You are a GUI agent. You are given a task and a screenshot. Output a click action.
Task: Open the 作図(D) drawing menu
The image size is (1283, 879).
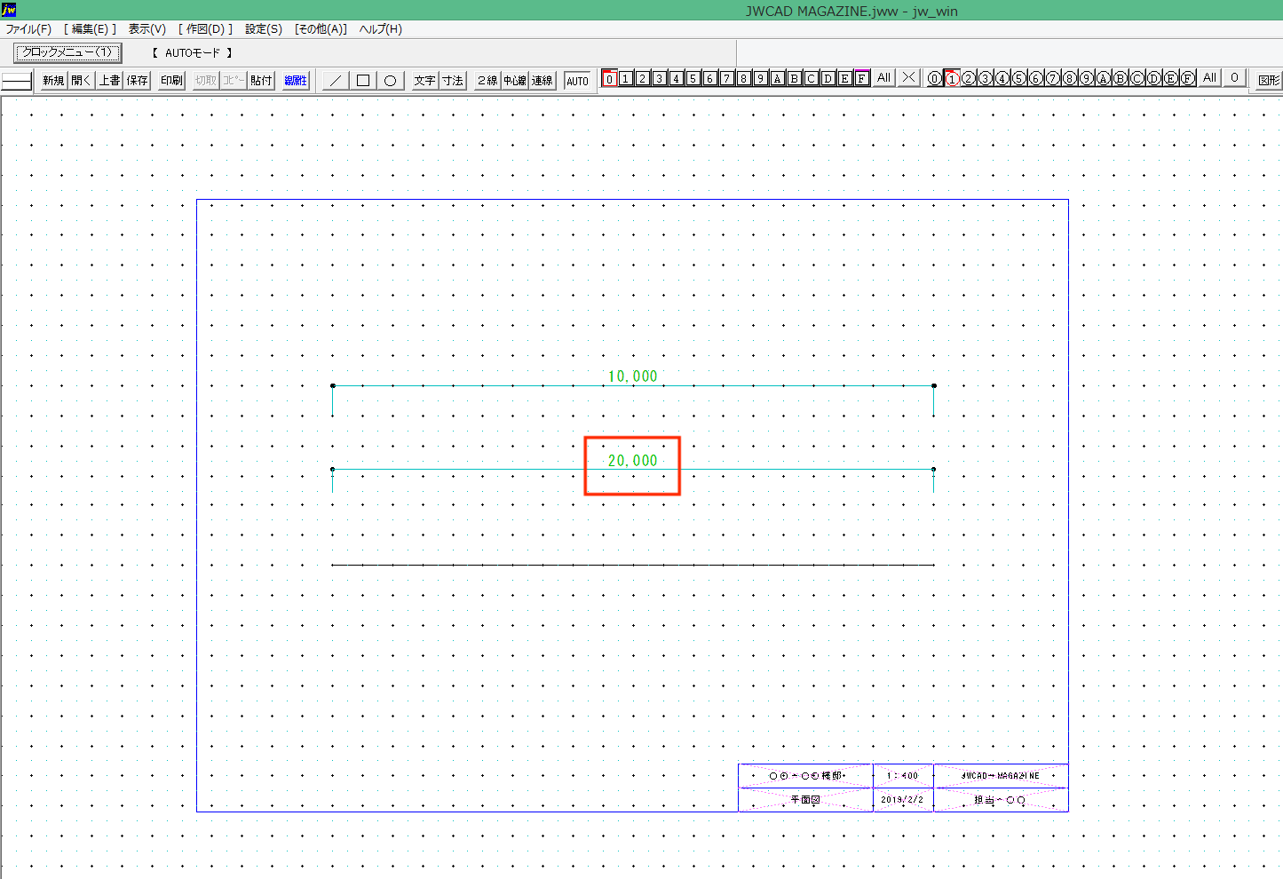(x=206, y=29)
